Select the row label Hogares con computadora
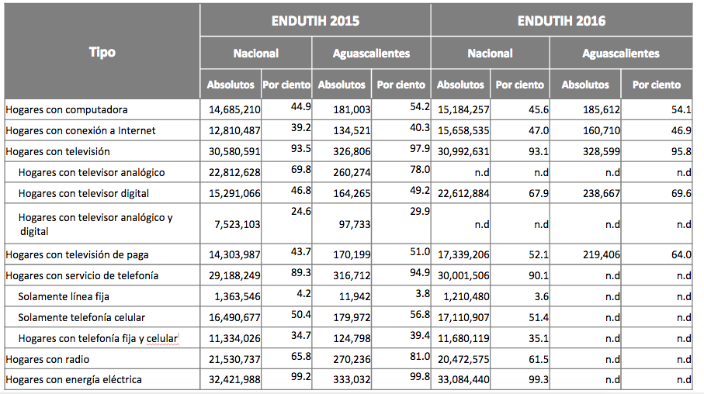The height and width of the screenshot is (394, 704). pos(67,110)
